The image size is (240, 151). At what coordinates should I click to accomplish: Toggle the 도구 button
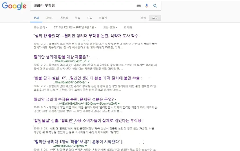point(155,18)
